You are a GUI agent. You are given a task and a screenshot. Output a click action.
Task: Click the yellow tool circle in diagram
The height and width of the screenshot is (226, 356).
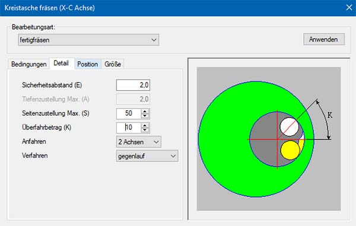290,150
